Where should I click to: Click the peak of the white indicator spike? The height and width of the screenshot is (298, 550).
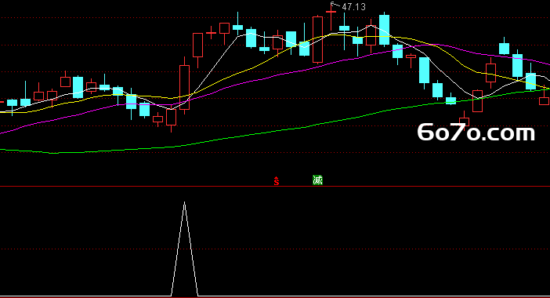click(184, 202)
